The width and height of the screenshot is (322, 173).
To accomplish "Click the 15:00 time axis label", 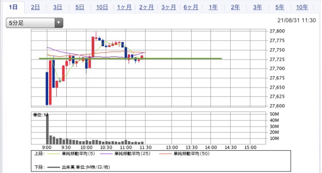I will coord(251,147).
